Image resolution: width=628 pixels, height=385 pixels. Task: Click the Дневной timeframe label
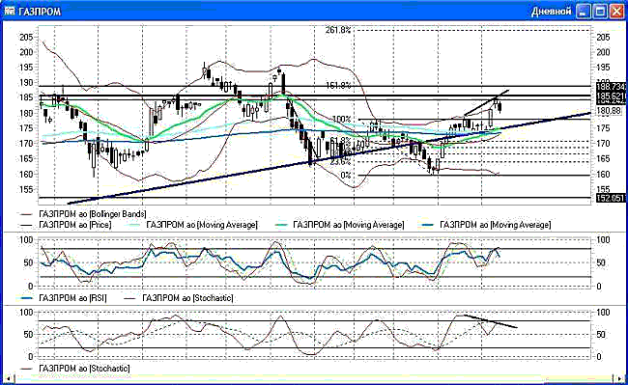click(x=551, y=12)
